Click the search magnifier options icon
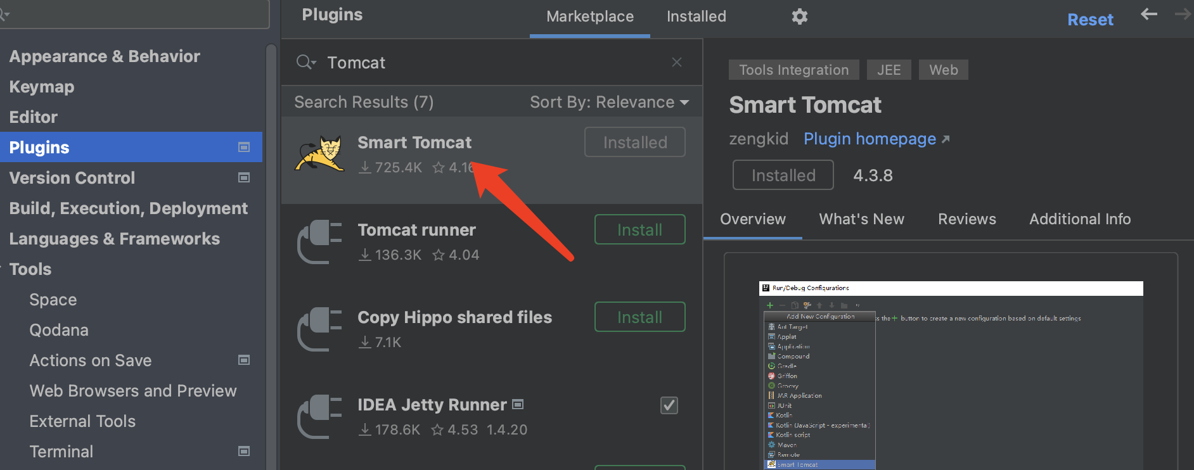 pos(306,62)
